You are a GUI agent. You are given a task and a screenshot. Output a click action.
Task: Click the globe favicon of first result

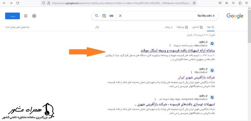[212, 43]
